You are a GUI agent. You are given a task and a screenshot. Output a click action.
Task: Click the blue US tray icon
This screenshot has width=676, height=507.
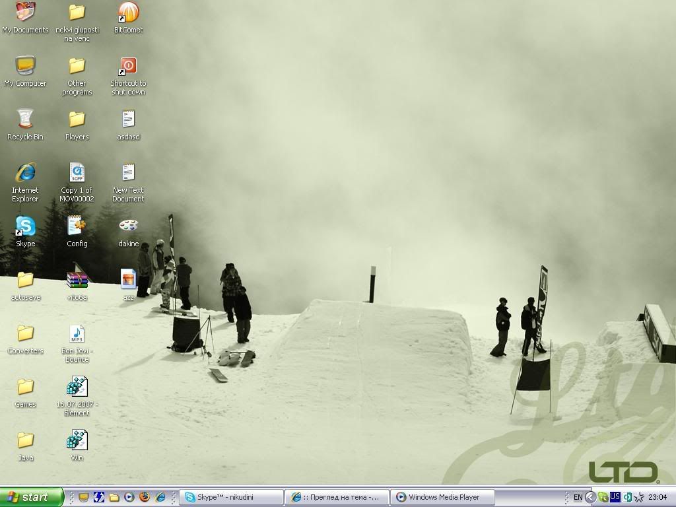pyautogui.click(x=615, y=497)
